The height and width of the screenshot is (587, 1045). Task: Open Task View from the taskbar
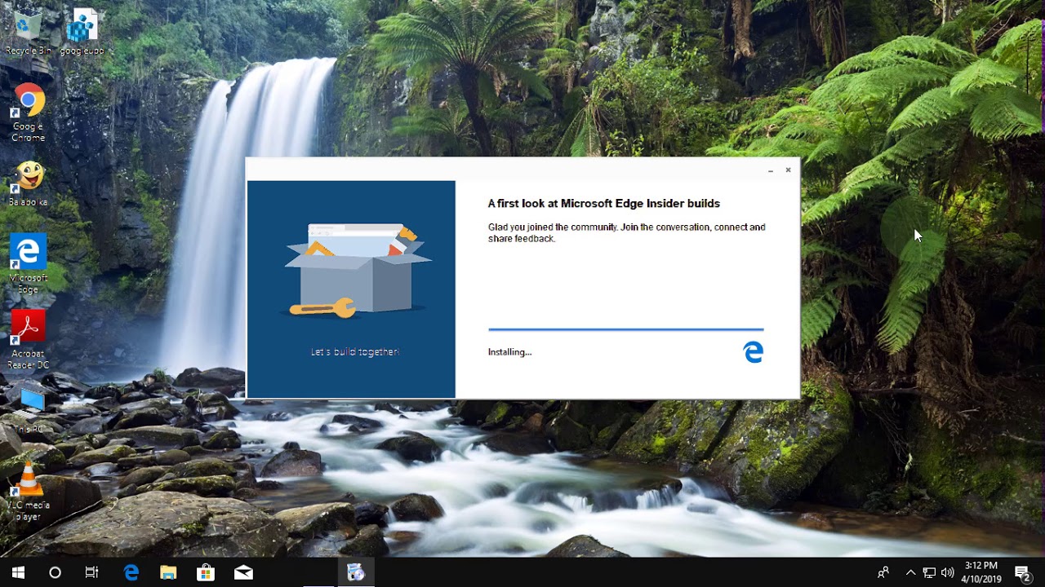click(91, 572)
